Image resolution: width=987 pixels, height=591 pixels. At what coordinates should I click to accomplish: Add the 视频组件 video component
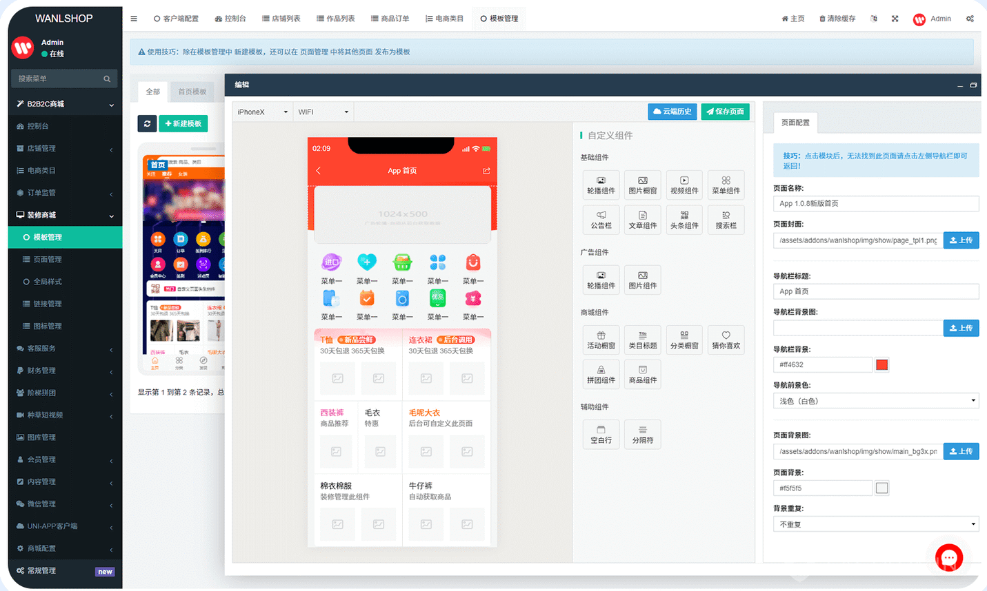(x=684, y=185)
